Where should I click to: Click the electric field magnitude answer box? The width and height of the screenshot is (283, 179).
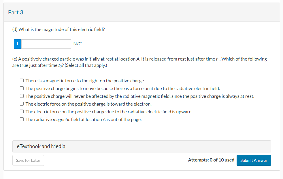click(x=46, y=44)
